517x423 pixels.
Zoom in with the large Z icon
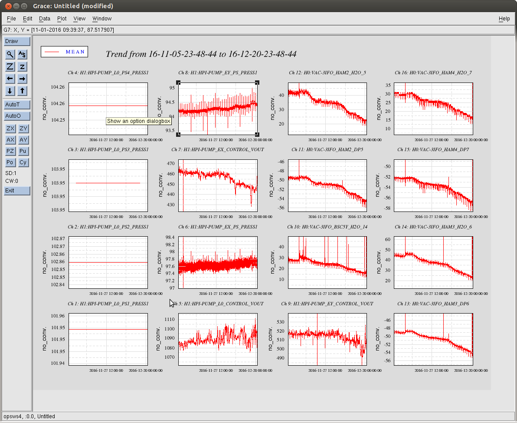[x=10, y=66]
